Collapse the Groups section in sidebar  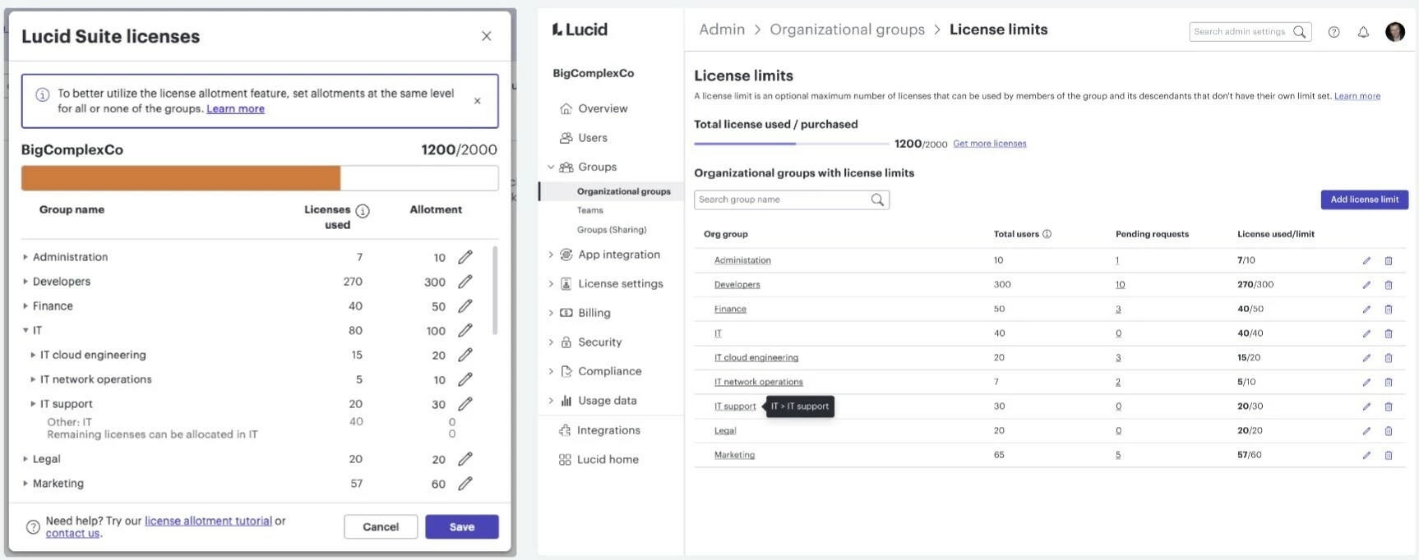coord(551,167)
